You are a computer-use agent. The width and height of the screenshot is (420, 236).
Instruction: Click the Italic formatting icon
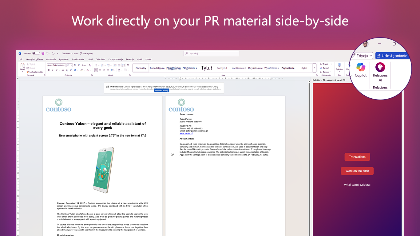pyautogui.click(x=53, y=70)
